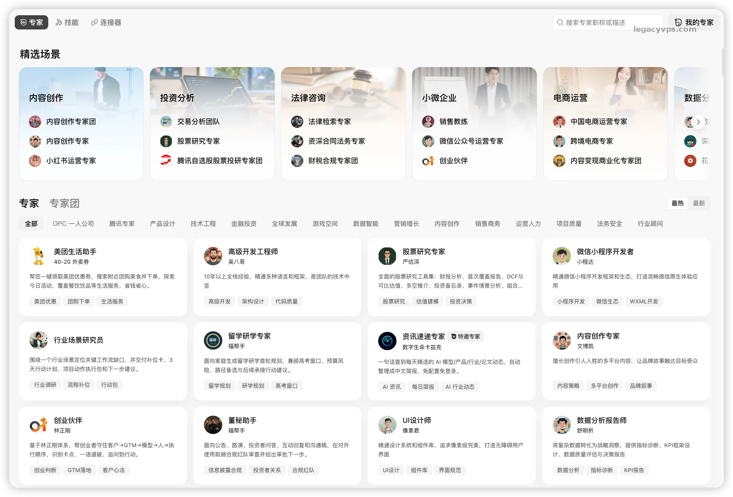This screenshot has width=733, height=497.
Task: Click the UI设计师 avatar
Action: pyautogui.click(x=387, y=425)
